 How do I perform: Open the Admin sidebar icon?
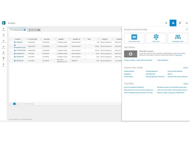(3, 52)
